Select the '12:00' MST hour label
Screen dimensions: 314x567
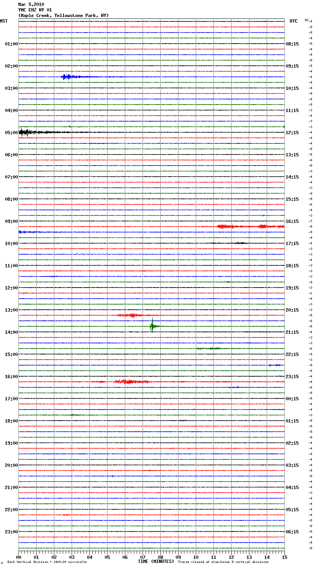coord(11,288)
